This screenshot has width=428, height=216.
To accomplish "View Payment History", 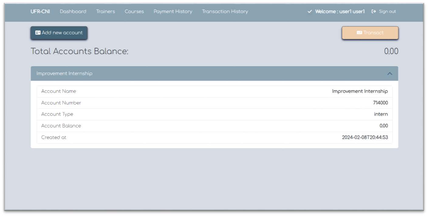I will coord(173,12).
